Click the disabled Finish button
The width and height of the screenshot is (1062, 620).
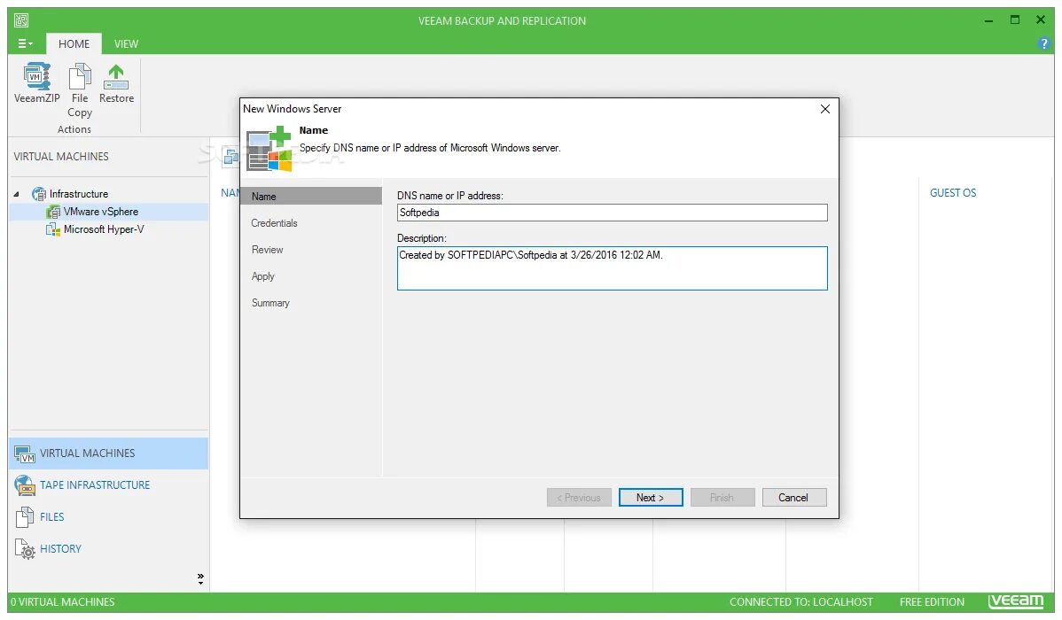[722, 498]
